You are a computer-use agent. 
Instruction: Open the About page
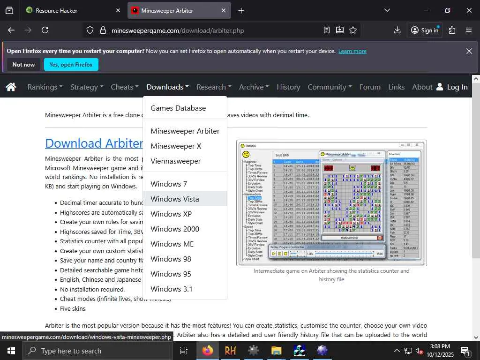(x=422, y=87)
